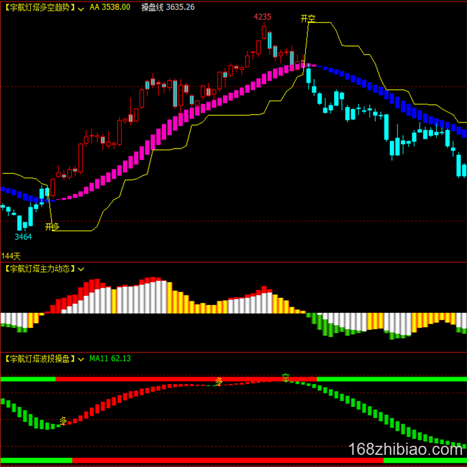Click the 144天 period label
Viewport: 467px width, 467px height.
[11, 256]
